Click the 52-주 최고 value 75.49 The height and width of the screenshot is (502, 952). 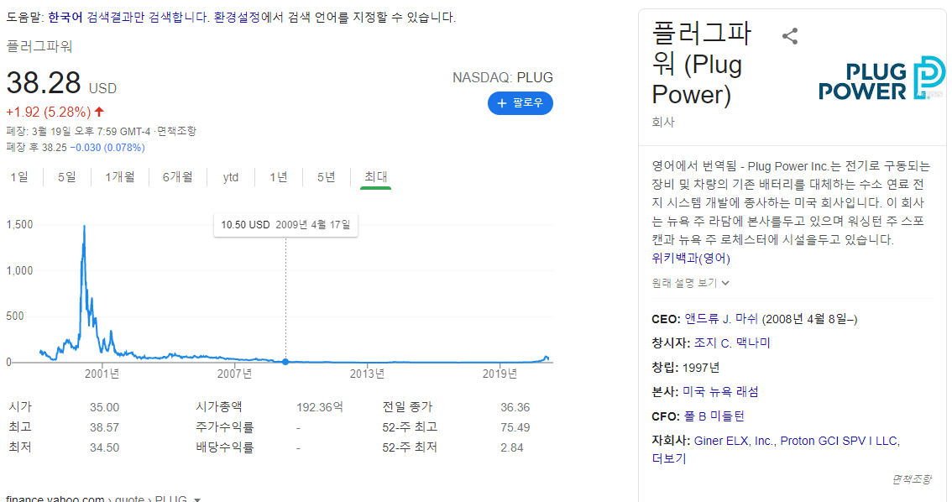pos(515,427)
